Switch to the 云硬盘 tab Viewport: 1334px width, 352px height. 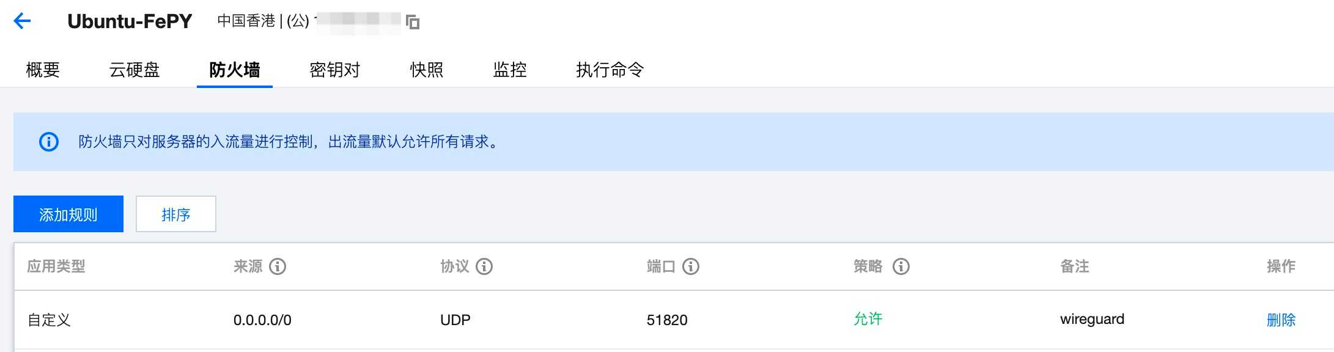[135, 70]
